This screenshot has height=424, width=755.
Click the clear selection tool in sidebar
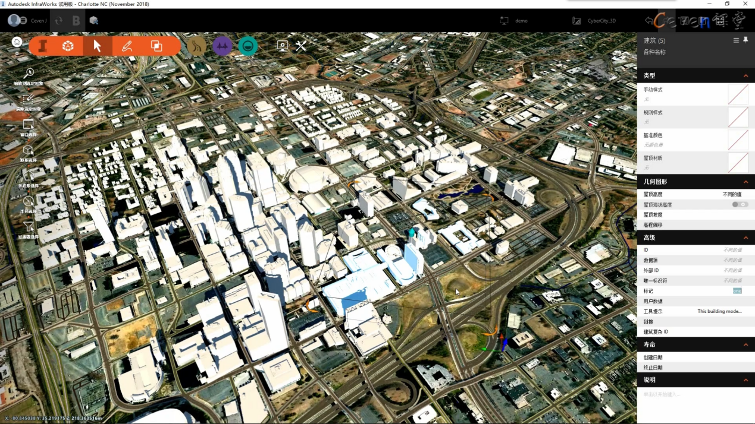tap(29, 102)
